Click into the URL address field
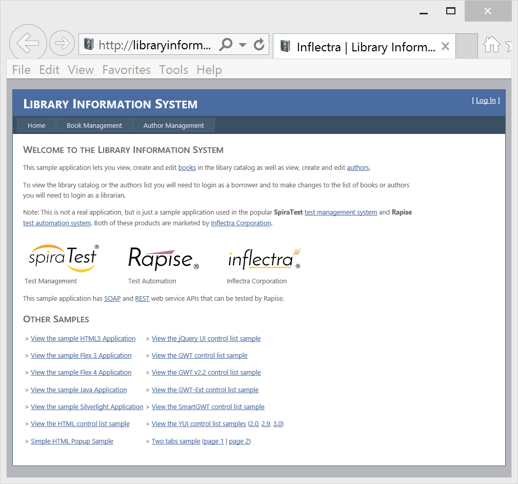The image size is (518, 484). 154,45
